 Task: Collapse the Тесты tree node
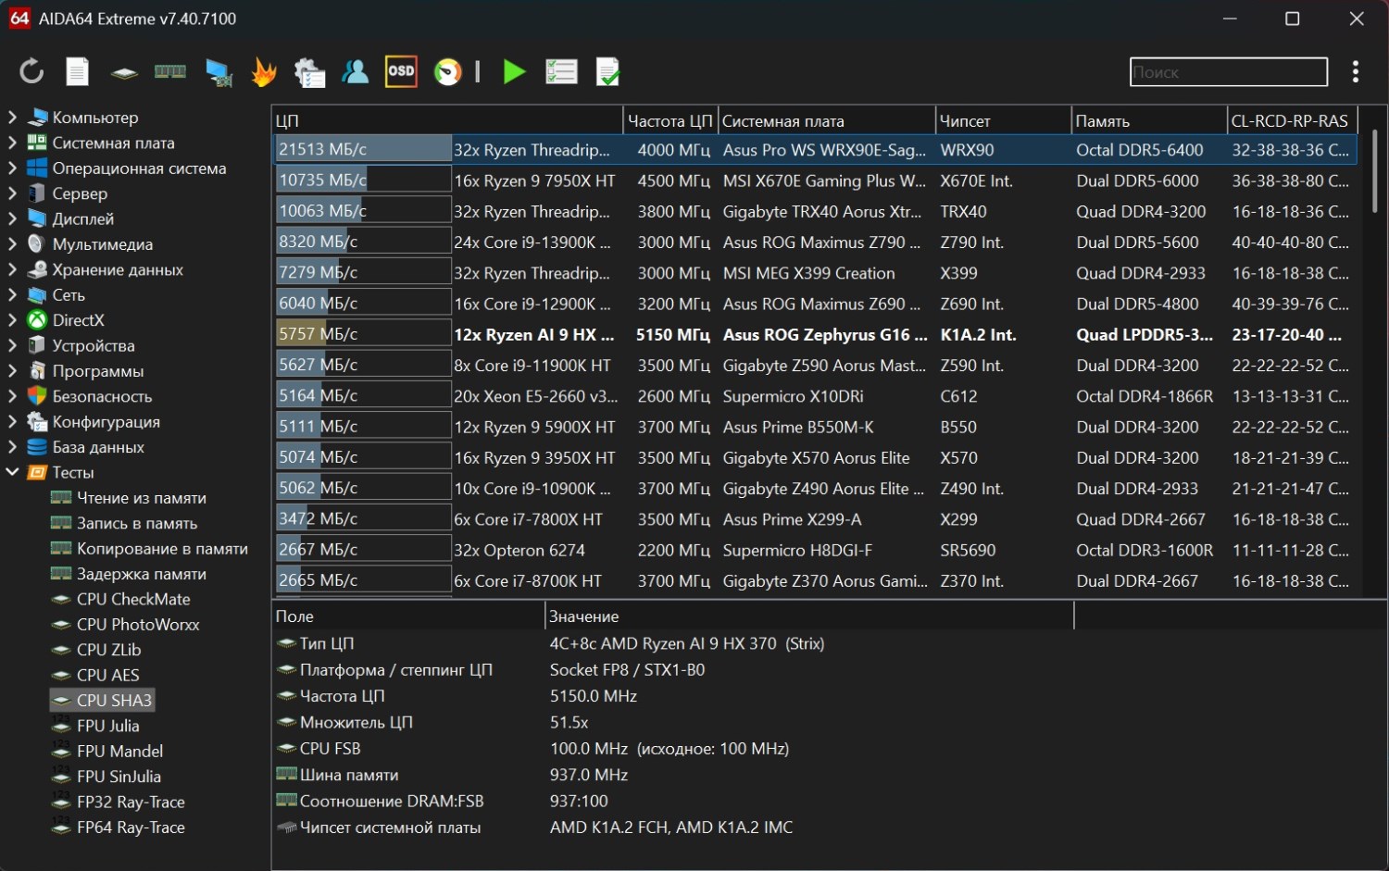[13, 472]
